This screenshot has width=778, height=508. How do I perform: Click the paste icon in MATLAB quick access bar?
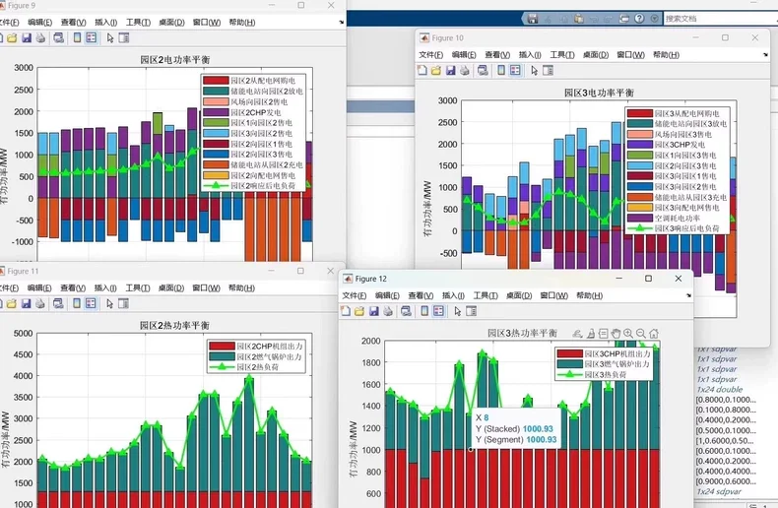click(578, 19)
